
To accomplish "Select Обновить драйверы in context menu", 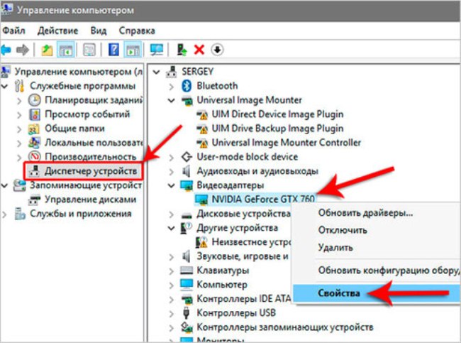I will tap(365, 212).
